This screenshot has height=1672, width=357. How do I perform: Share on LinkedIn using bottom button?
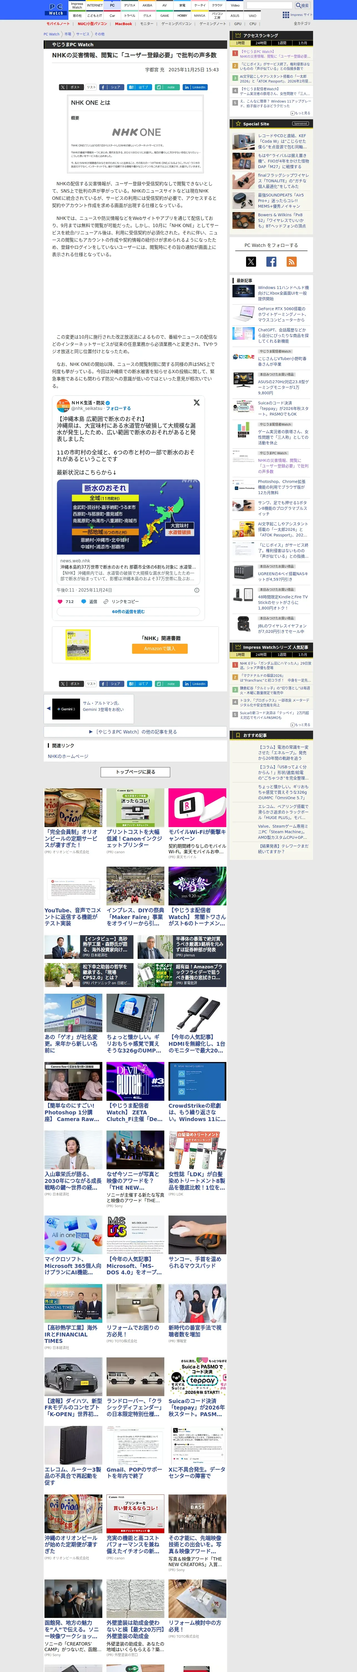point(195,684)
